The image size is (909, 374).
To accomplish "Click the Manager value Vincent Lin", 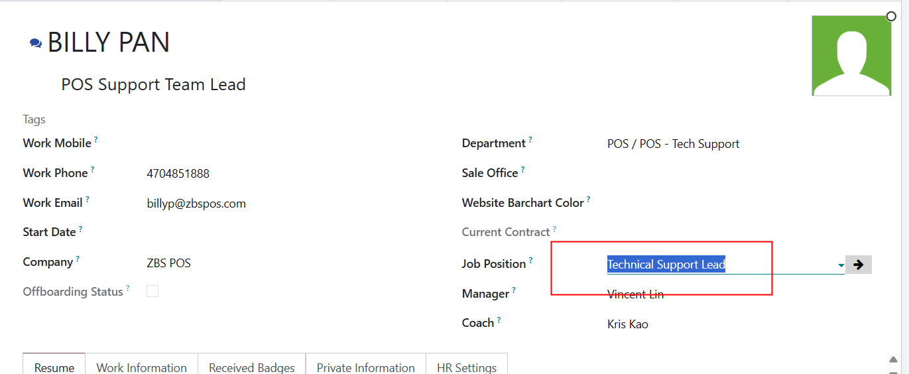I will (x=635, y=294).
